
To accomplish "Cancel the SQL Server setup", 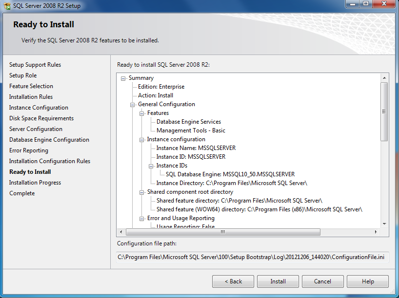I will point(322,281).
